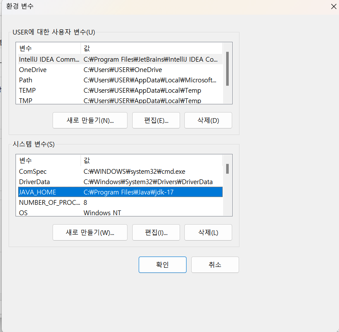Click the 변수 column header in user variables
Viewport: 339px width, 332px height.
pos(48,48)
